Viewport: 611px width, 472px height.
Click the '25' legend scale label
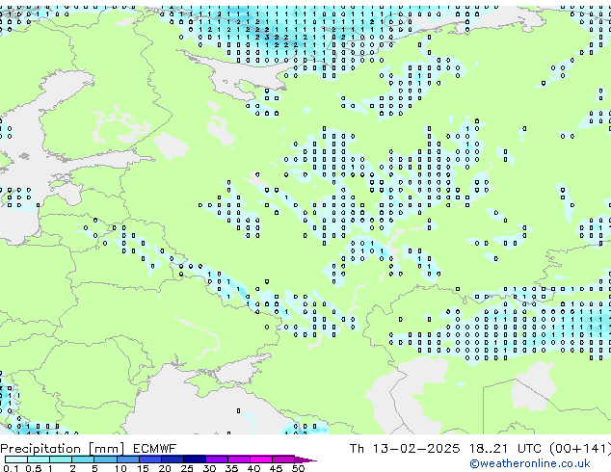(x=187, y=468)
